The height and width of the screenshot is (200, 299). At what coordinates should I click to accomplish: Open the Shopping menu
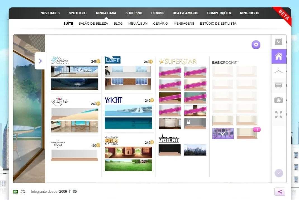[134, 13]
